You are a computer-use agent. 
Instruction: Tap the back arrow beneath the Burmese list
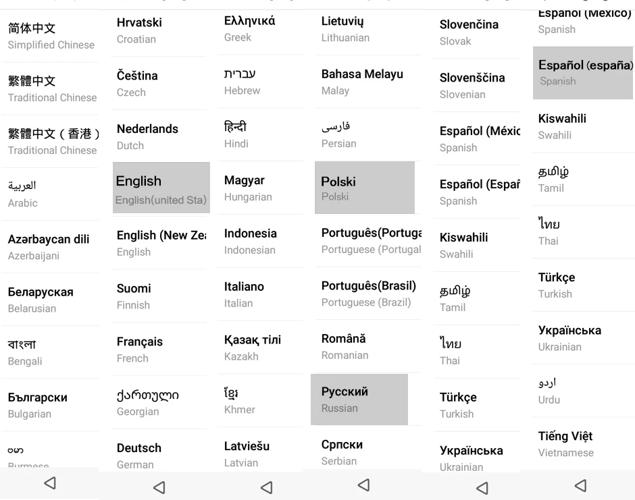50,483
